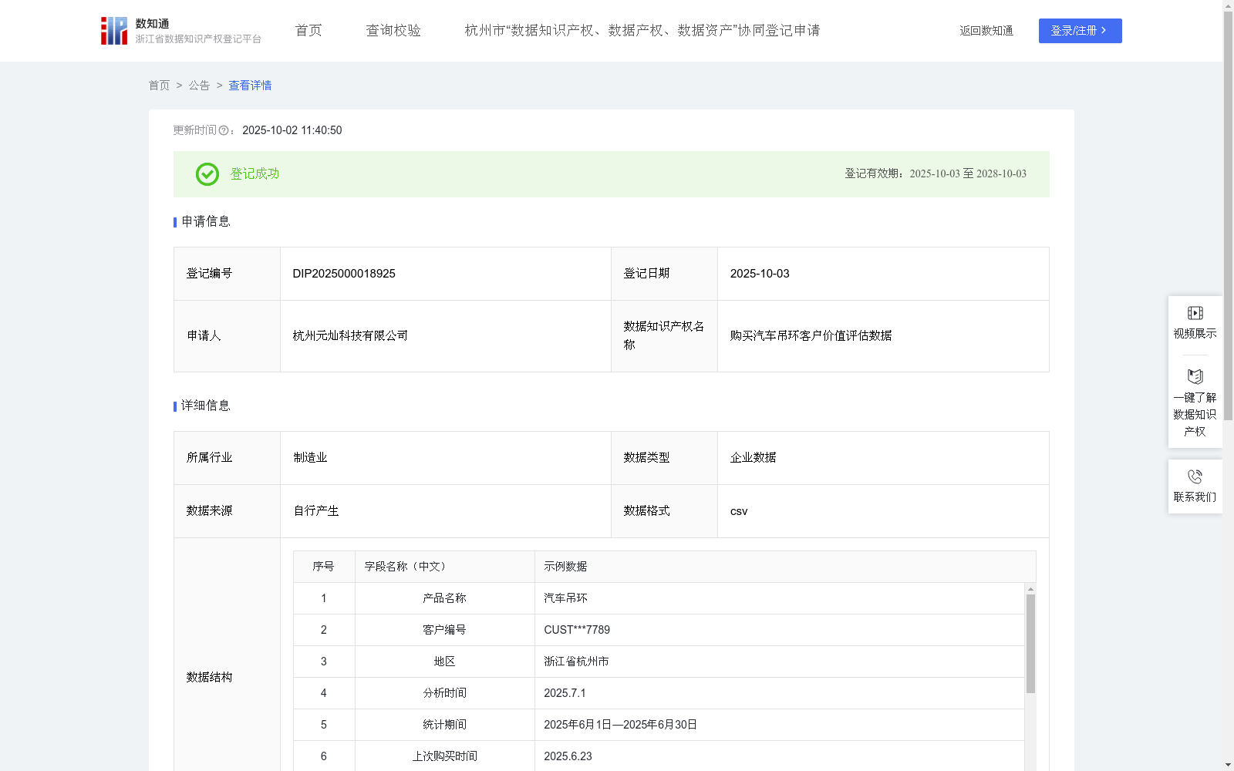Select registration number DIP2025000018925

tap(344, 274)
